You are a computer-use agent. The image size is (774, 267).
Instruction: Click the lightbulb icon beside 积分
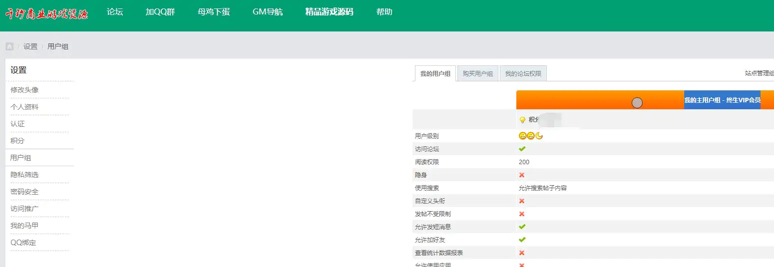pos(522,120)
